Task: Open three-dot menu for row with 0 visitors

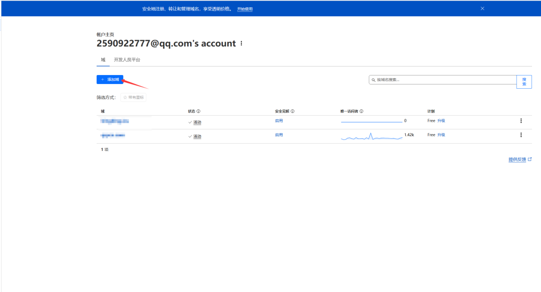Action: 521,121
